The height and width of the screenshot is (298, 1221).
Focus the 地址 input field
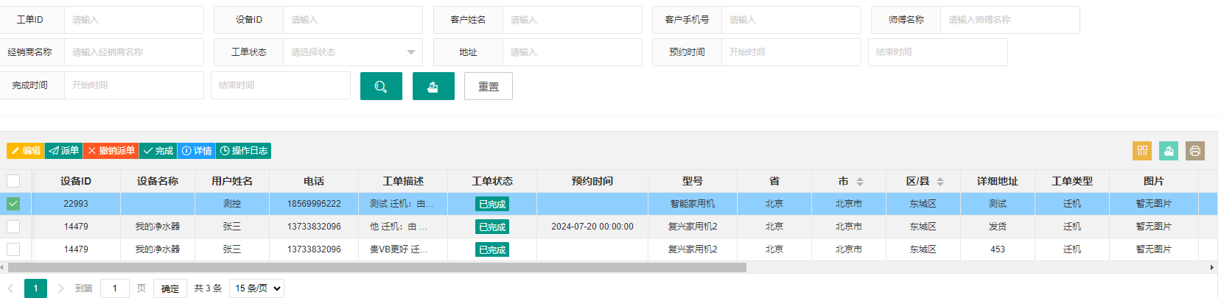click(x=572, y=52)
